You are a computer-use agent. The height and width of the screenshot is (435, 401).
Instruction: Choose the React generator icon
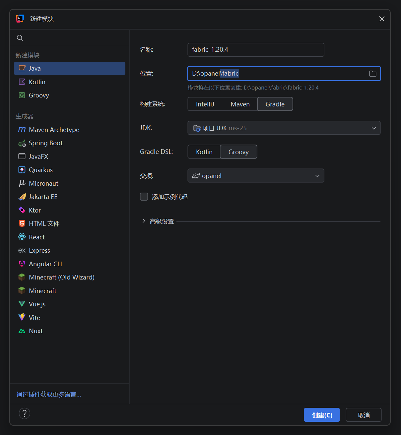(22, 237)
